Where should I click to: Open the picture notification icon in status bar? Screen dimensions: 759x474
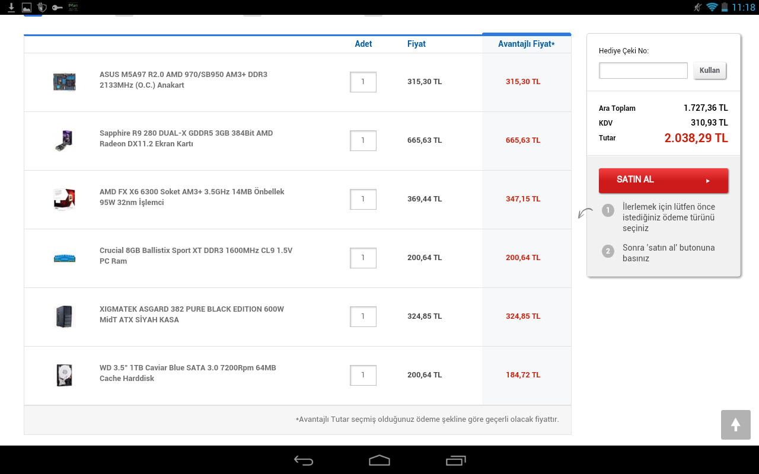27,7
